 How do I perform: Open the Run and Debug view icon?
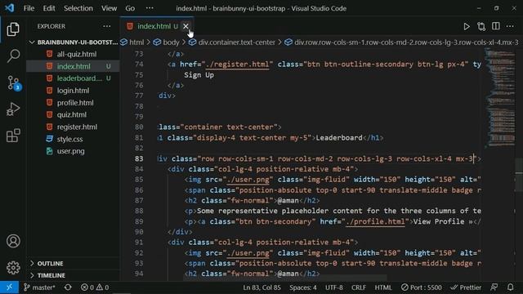[x=13, y=109]
